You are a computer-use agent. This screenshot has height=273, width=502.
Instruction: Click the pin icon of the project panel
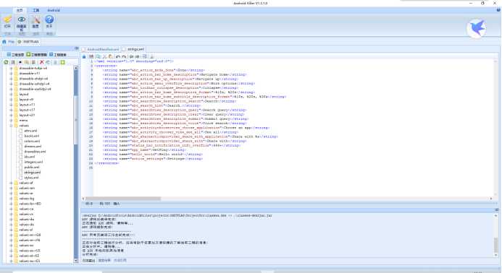(77, 48)
